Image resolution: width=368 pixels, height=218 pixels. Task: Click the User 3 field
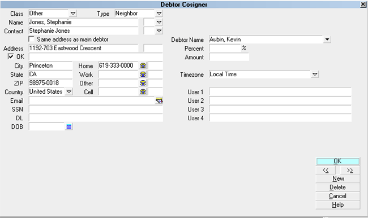click(280, 110)
